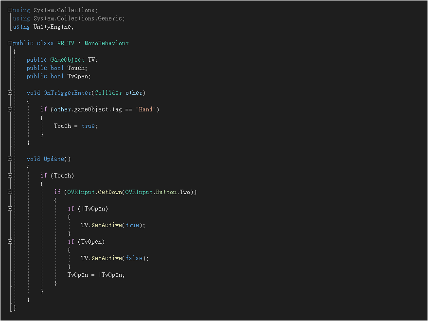Click 'OVRInput.Button.Two' argument
This screenshot has height=321, width=428.
158,192
